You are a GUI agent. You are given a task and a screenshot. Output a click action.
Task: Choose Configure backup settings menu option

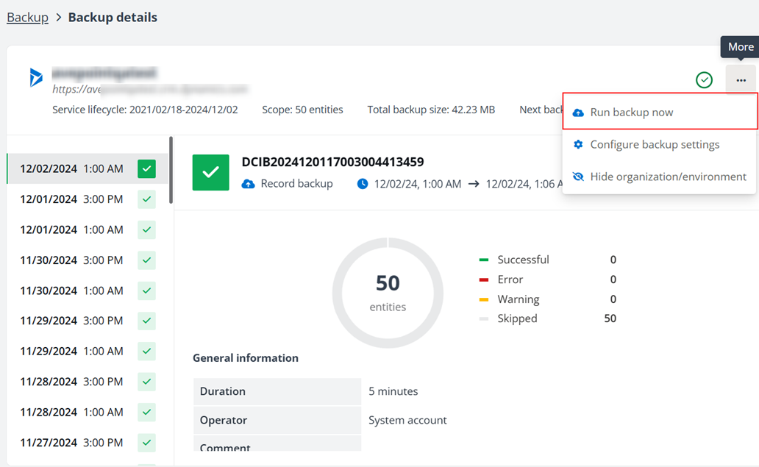click(655, 145)
